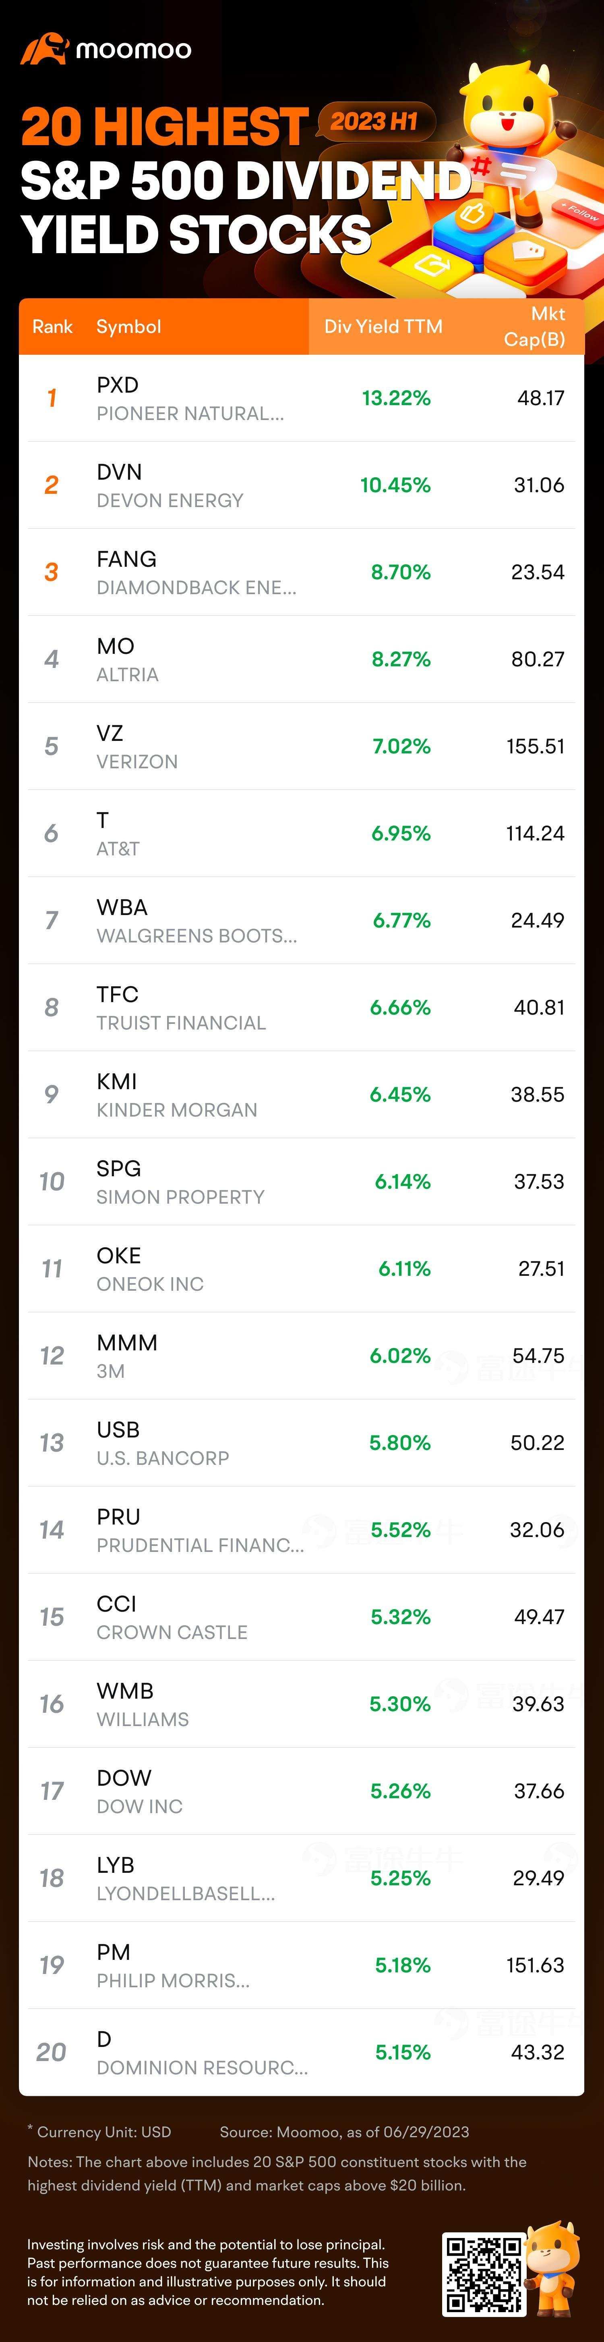Viewport: 604px width, 2342px height.
Task: Click the moomoo logo icon
Action: coord(43,49)
